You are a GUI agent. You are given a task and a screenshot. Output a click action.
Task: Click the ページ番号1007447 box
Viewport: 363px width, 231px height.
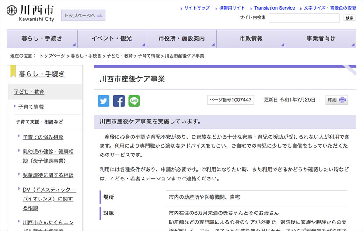[x=230, y=100]
